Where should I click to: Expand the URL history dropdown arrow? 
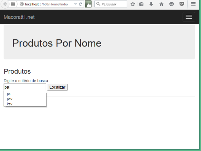[x=76, y=4]
